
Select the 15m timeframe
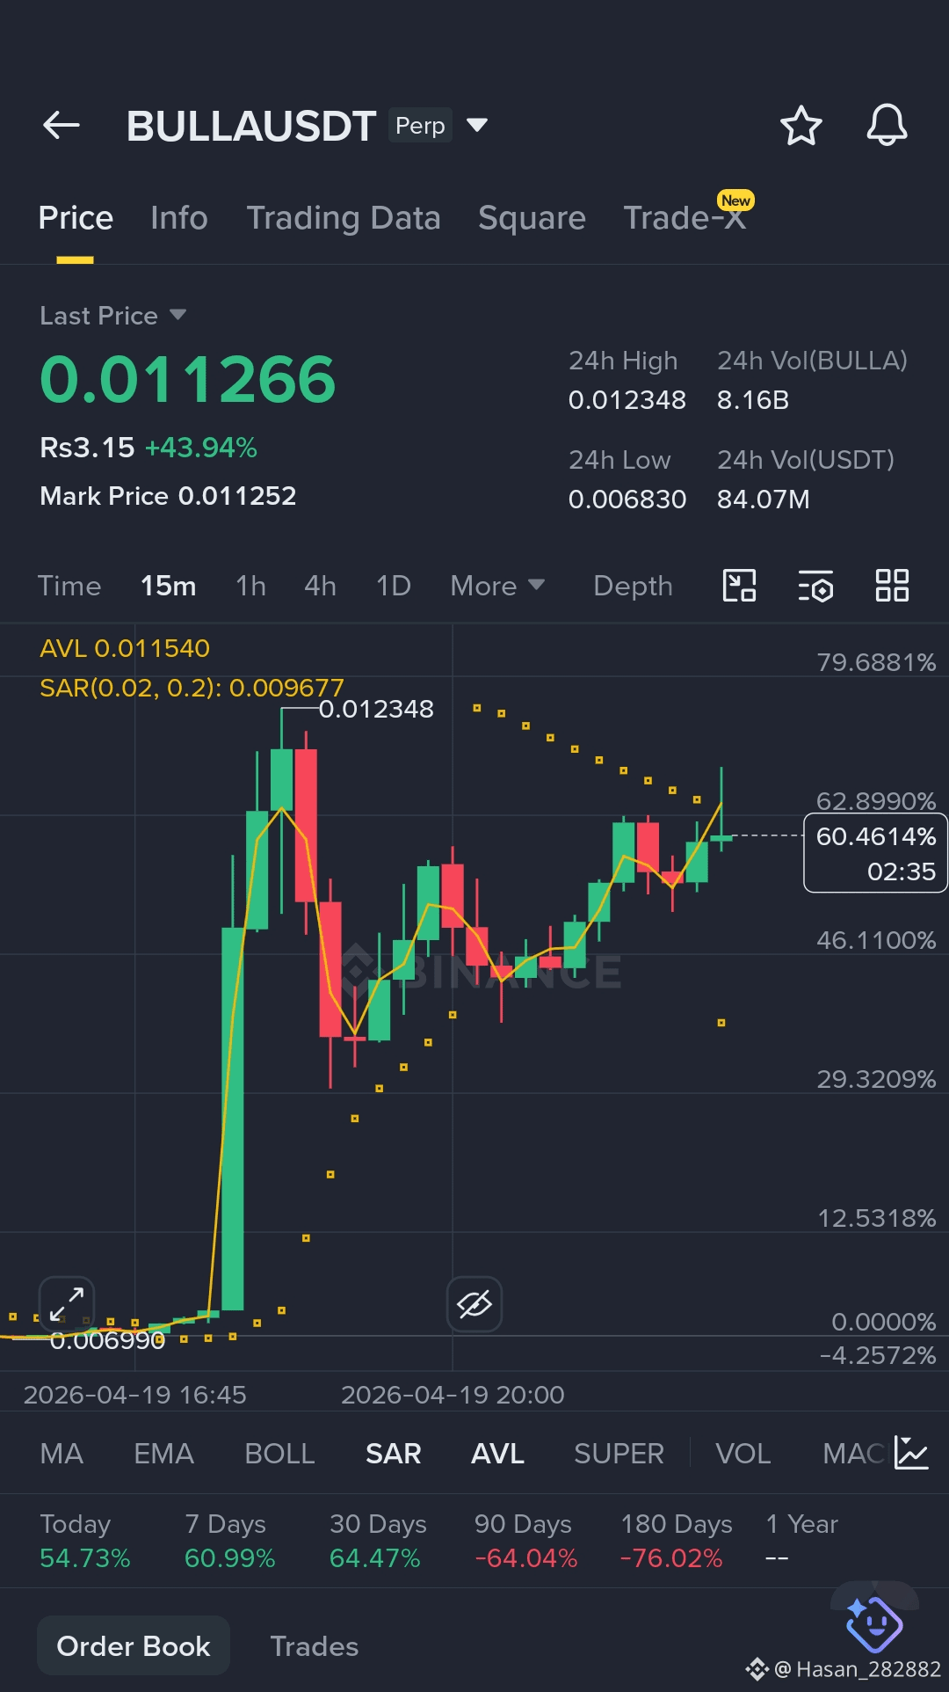(x=169, y=586)
